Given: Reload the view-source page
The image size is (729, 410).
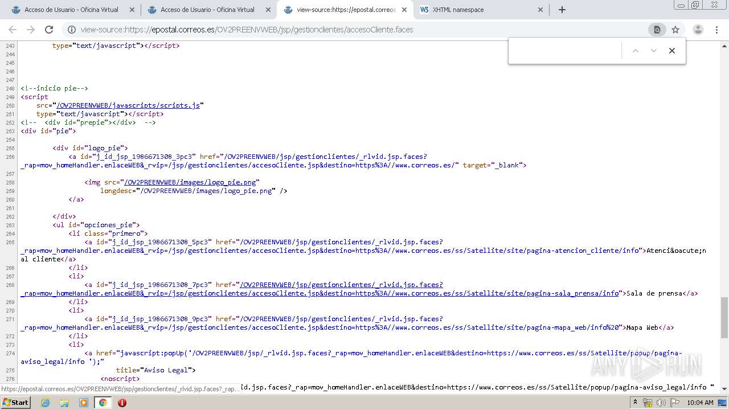Looking at the screenshot, I should coord(49,30).
